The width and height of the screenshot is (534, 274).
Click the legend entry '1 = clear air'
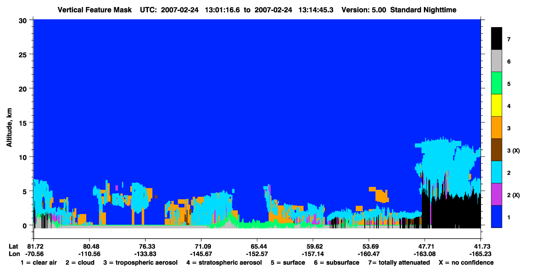tap(39, 262)
